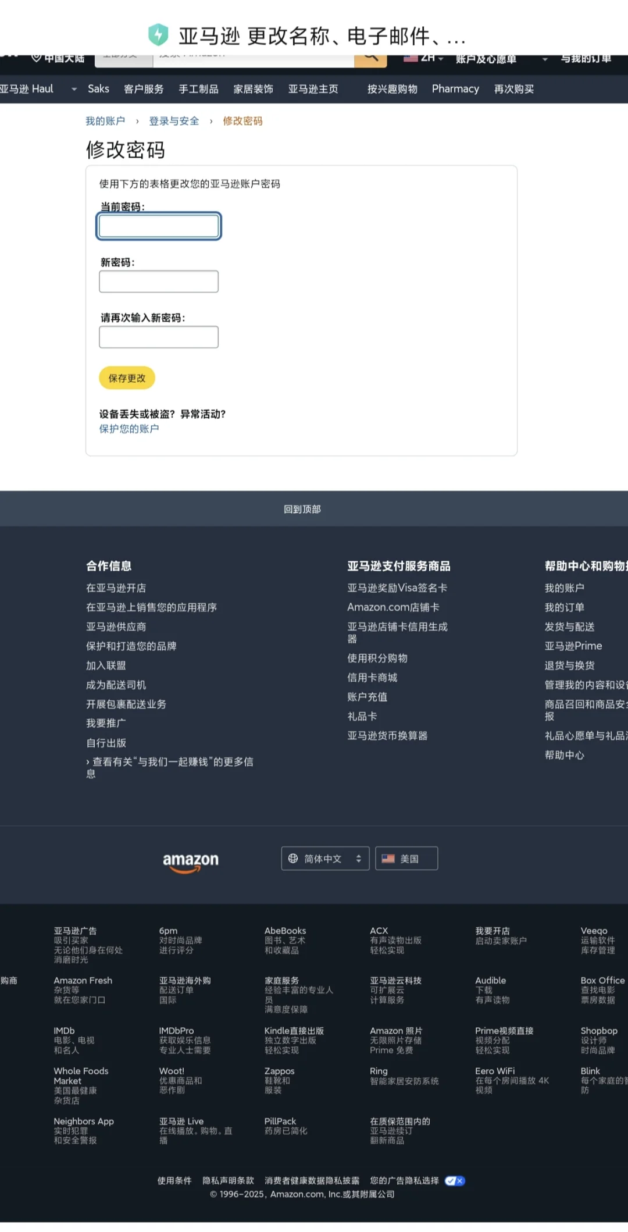Focus the 当前密码 input field
The image size is (628, 1232).
click(159, 226)
